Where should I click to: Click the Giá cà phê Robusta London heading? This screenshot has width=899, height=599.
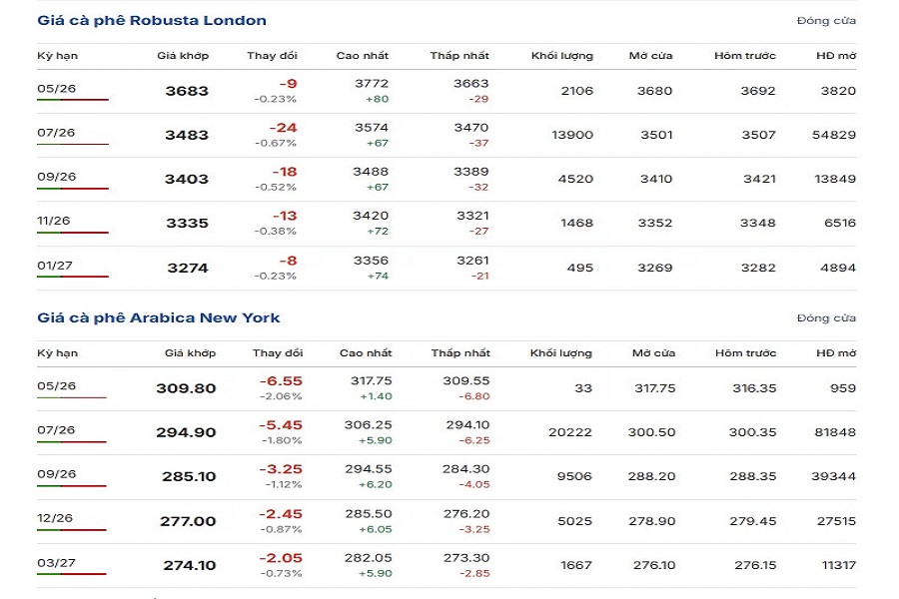pyautogui.click(x=152, y=20)
